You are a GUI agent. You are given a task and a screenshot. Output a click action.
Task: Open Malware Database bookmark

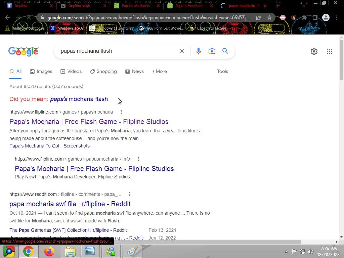(x=25, y=28)
